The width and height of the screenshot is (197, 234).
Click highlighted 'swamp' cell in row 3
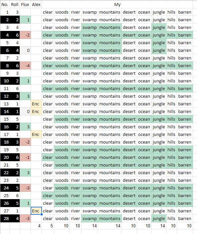pos(90,28)
